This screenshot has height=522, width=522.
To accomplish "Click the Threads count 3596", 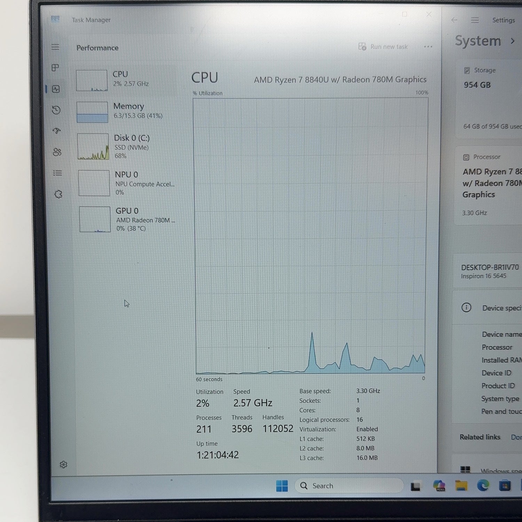I will [x=242, y=429].
